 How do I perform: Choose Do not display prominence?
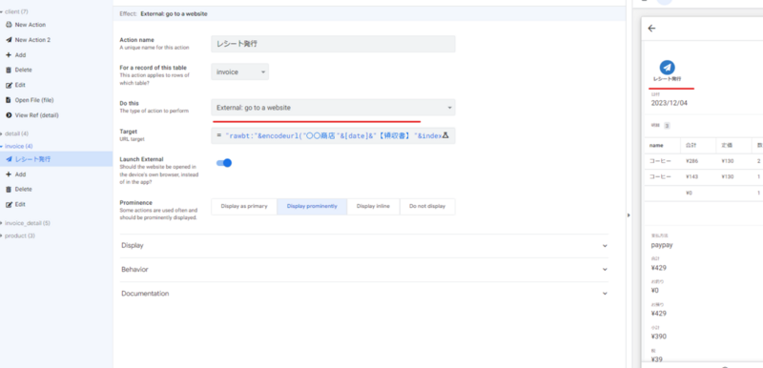point(427,206)
